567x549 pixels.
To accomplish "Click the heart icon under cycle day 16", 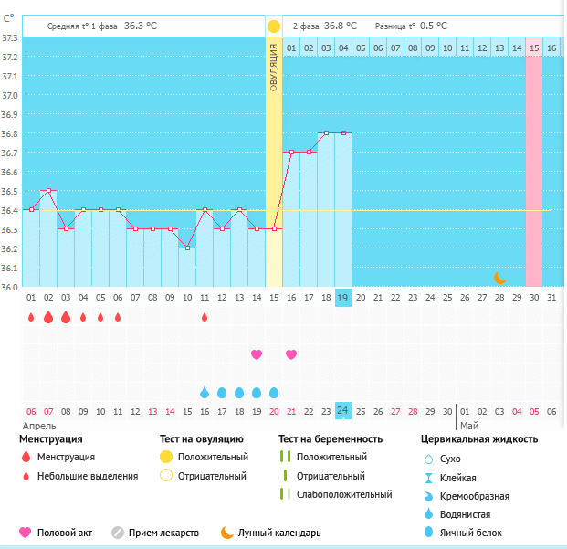I will coord(291,354).
